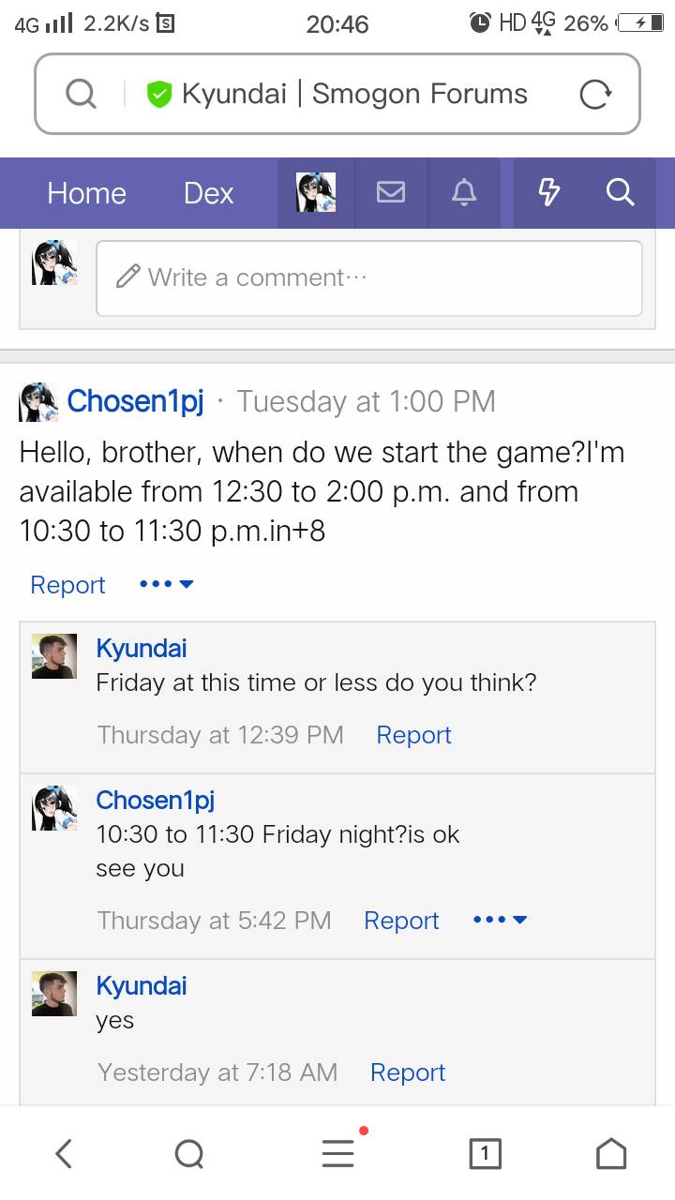Tap the search magnifier in address bar
This screenshot has width=675, height=1200.
click(81, 94)
